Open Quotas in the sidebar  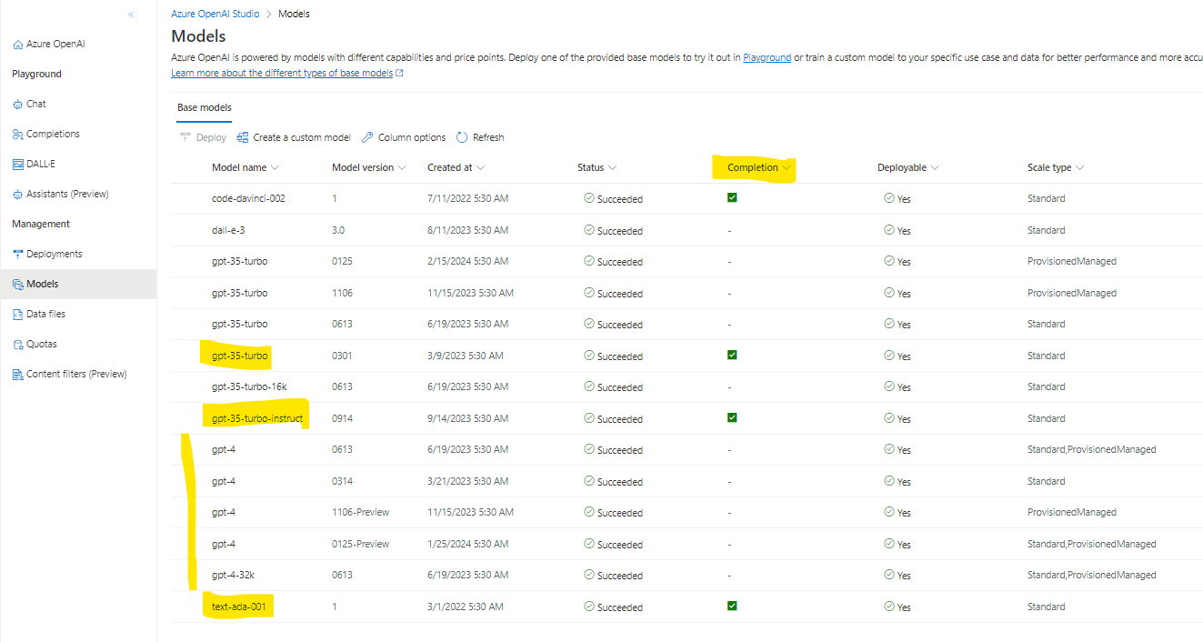[42, 344]
